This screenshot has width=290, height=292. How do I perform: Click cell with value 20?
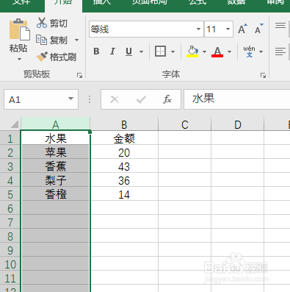click(x=124, y=152)
